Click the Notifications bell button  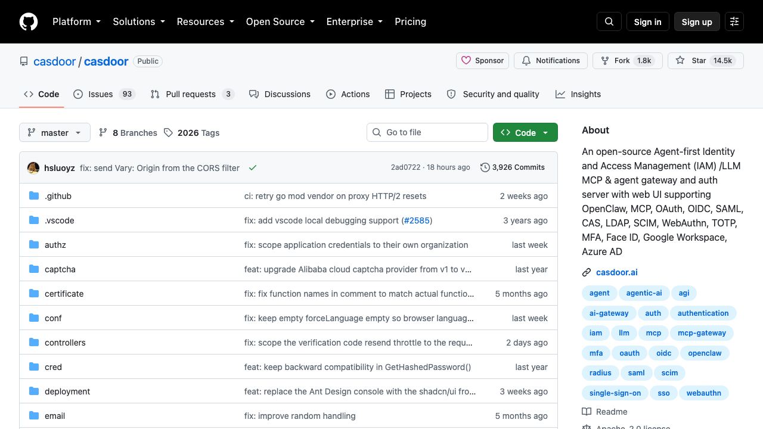point(551,61)
